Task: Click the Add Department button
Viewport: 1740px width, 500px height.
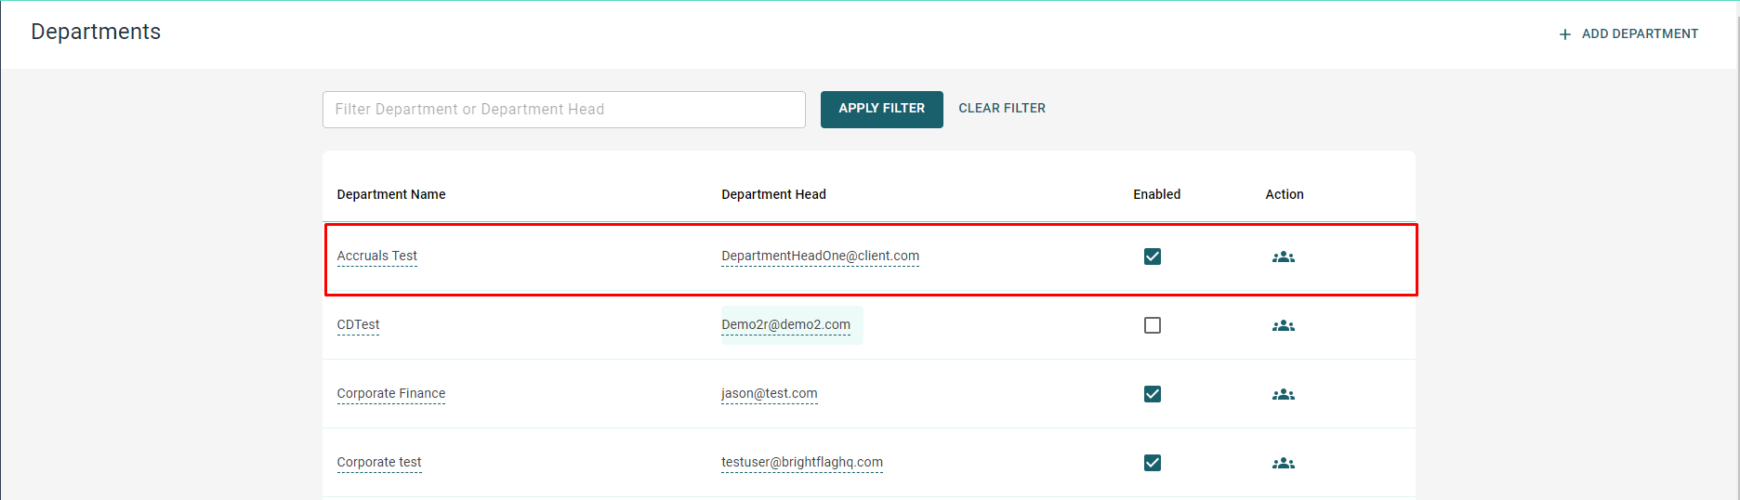Action: [1628, 34]
